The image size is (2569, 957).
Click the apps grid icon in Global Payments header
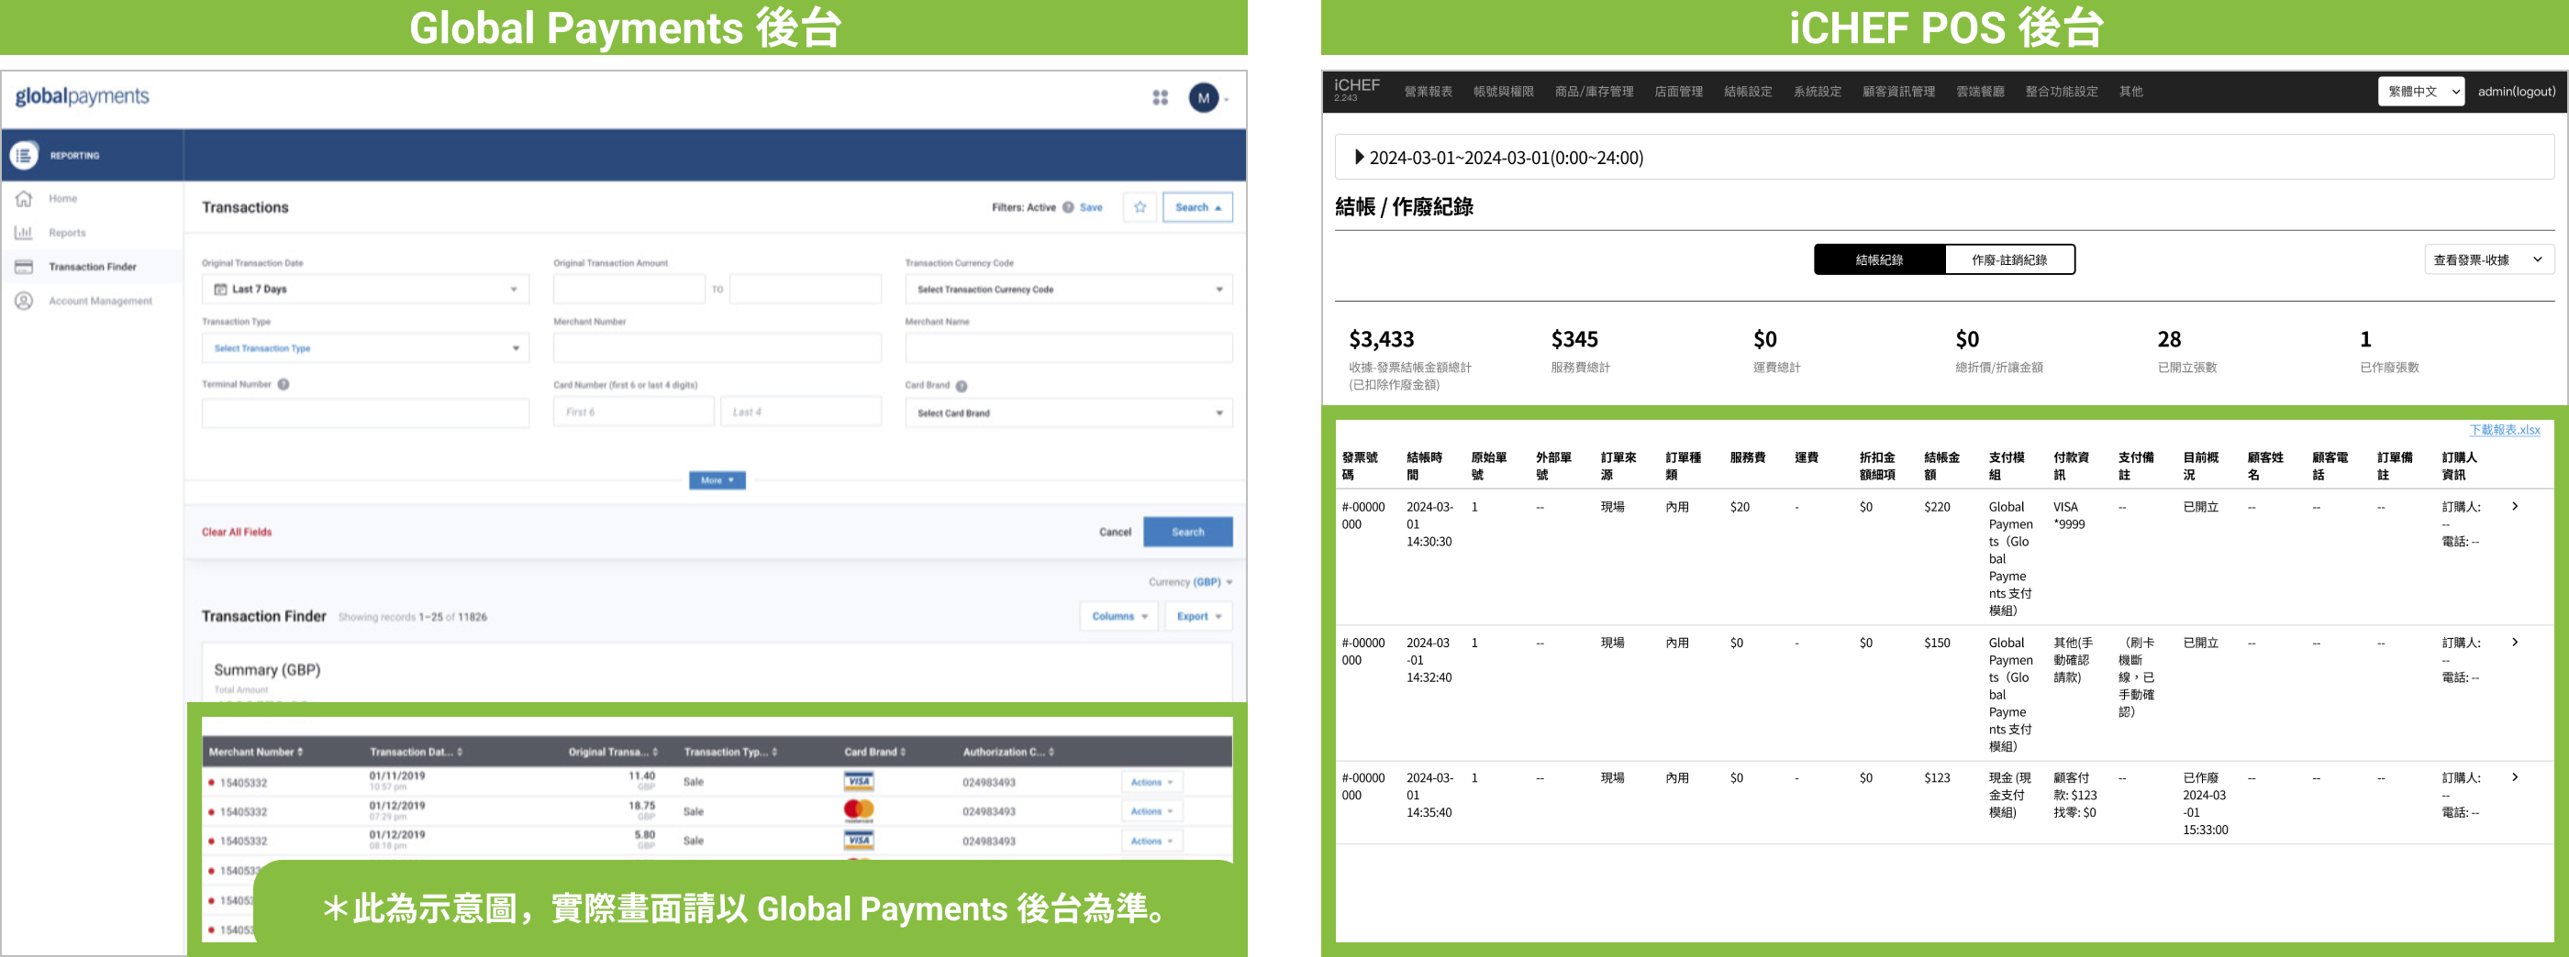pos(1160,98)
